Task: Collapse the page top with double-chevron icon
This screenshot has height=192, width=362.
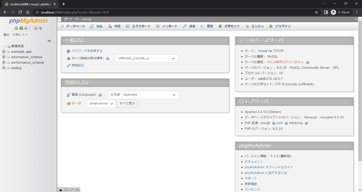Action: point(356,19)
